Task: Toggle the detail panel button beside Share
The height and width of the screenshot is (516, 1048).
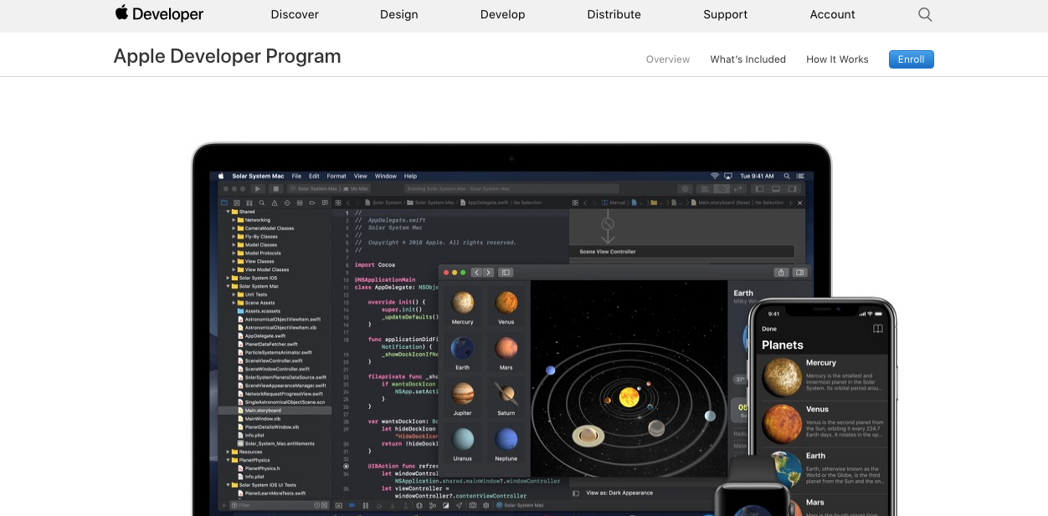Action: point(800,272)
